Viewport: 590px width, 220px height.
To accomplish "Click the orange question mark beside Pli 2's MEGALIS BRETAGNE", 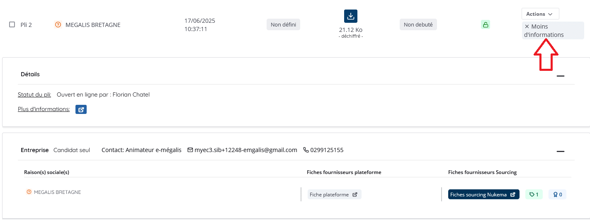I will click(58, 25).
